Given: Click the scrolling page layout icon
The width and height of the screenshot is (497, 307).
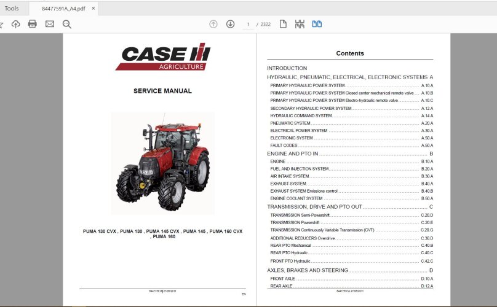Looking at the screenshot, I should click(x=300, y=24).
